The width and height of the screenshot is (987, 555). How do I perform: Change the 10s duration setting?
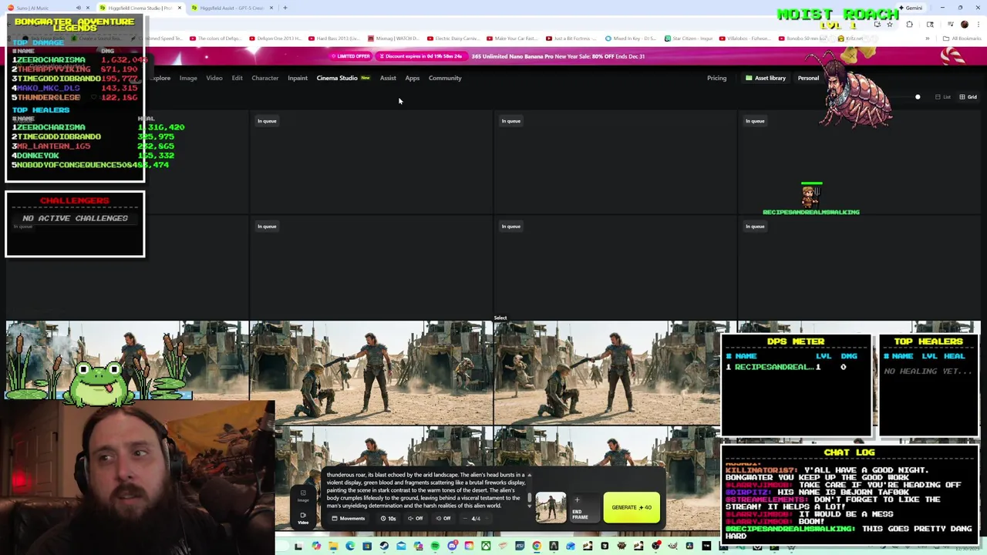[388, 518]
